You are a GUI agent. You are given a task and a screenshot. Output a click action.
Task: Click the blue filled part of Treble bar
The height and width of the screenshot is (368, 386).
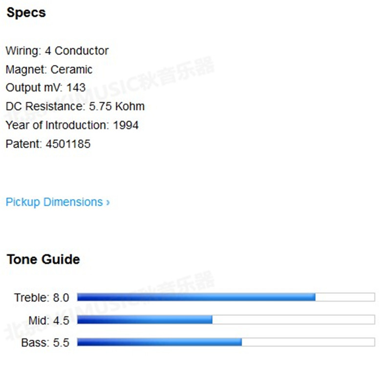195,297
